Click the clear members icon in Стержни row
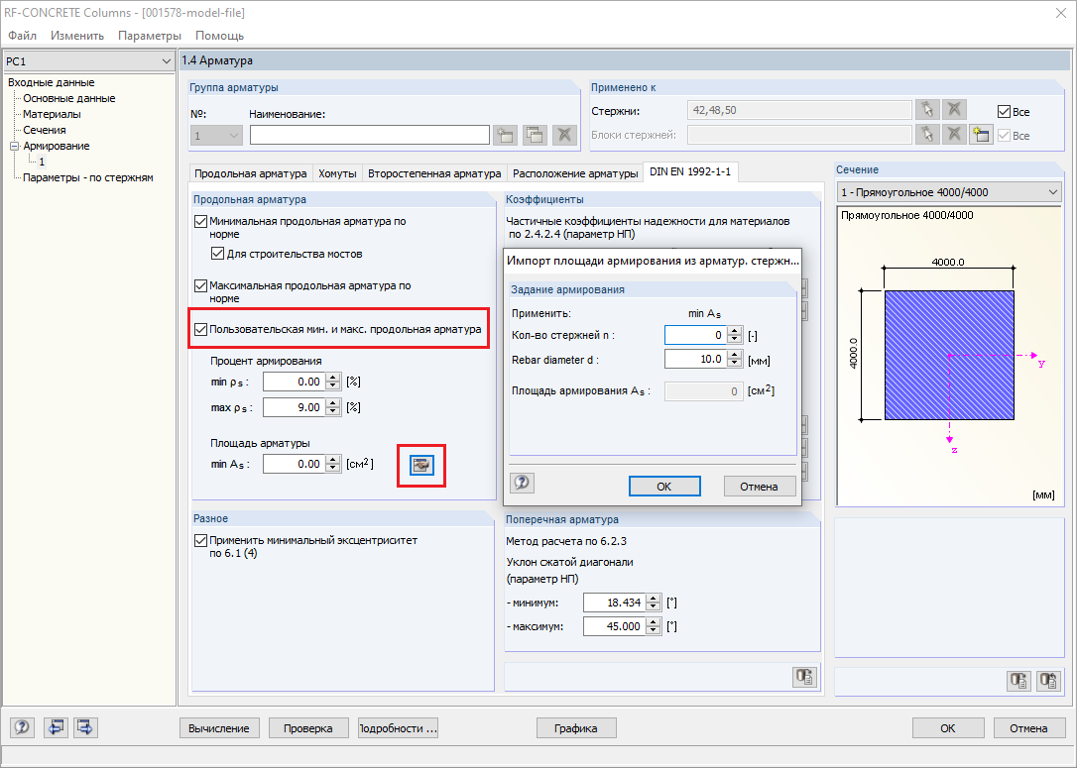This screenshot has width=1077, height=768. (x=954, y=110)
